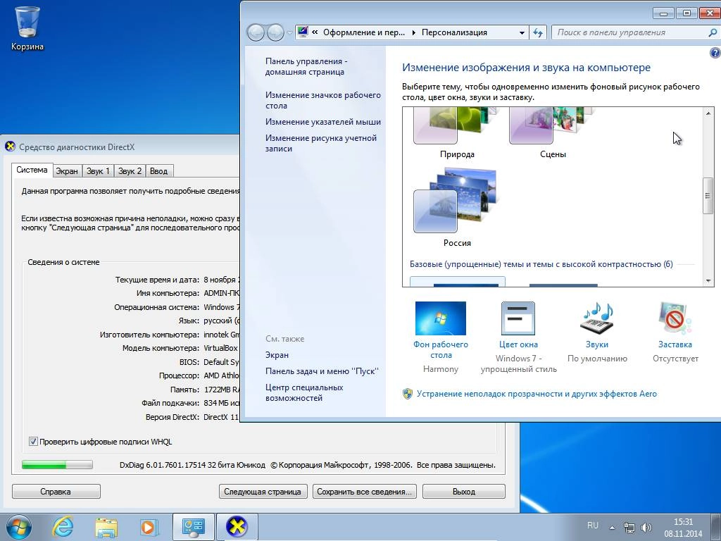
Task: Open the Windows Start menu orb
Action: (x=19, y=527)
